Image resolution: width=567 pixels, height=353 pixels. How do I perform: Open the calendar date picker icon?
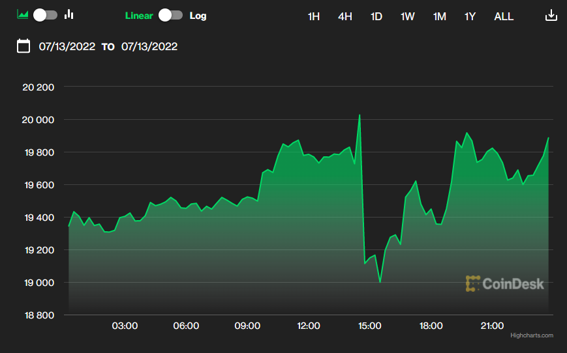pyautogui.click(x=23, y=46)
